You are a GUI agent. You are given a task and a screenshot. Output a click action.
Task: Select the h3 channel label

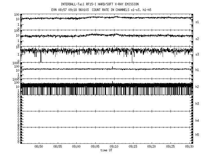[x=197, y=104]
